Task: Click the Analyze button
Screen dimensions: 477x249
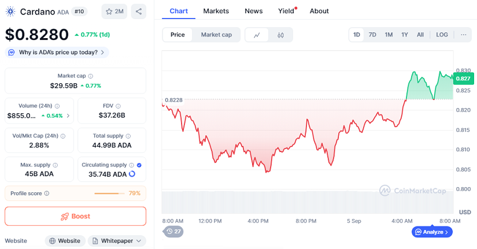Action: pos(432,232)
